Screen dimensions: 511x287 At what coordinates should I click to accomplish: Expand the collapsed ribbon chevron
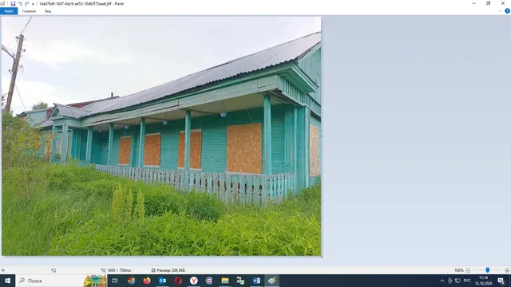501,11
